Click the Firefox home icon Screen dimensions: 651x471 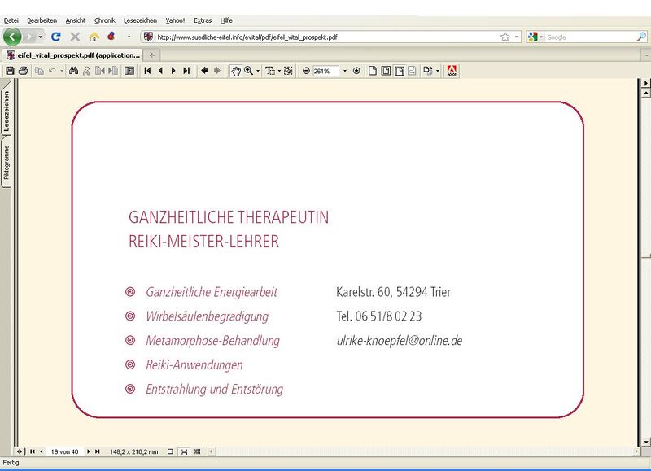click(x=94, y=37)
